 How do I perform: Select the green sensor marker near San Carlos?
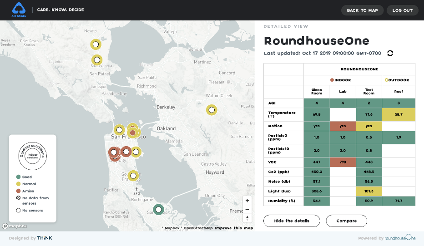pos(158,209)
